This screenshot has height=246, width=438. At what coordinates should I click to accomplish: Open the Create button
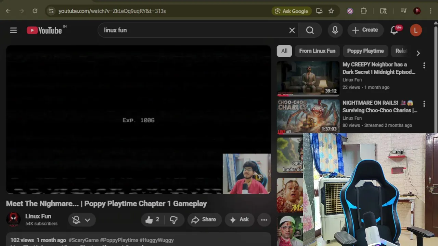tap(365, 30)
